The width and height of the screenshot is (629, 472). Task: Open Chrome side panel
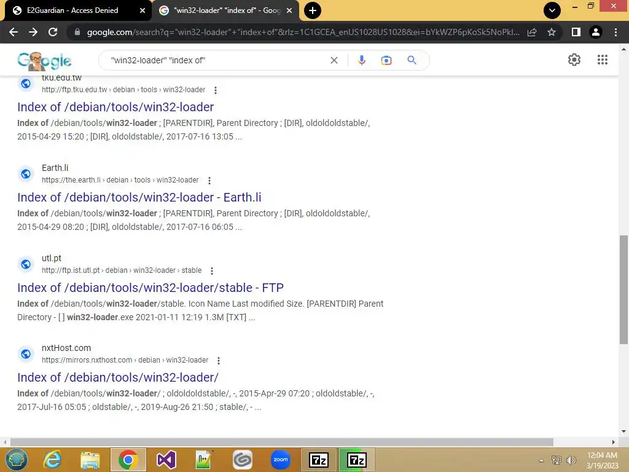point(576,32)
